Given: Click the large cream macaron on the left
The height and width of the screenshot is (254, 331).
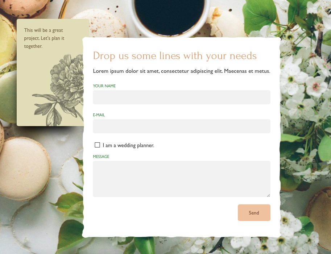Looking at the screenshot, I should click(24, 169).
